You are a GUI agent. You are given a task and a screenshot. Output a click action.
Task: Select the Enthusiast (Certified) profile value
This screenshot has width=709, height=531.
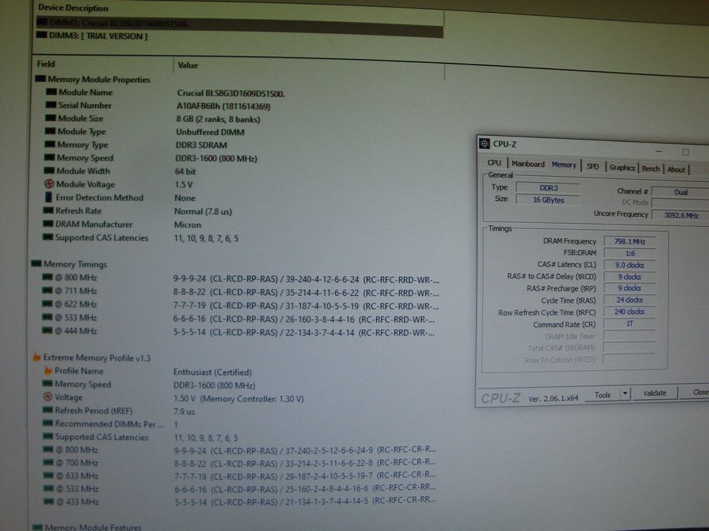pos(213,372)
